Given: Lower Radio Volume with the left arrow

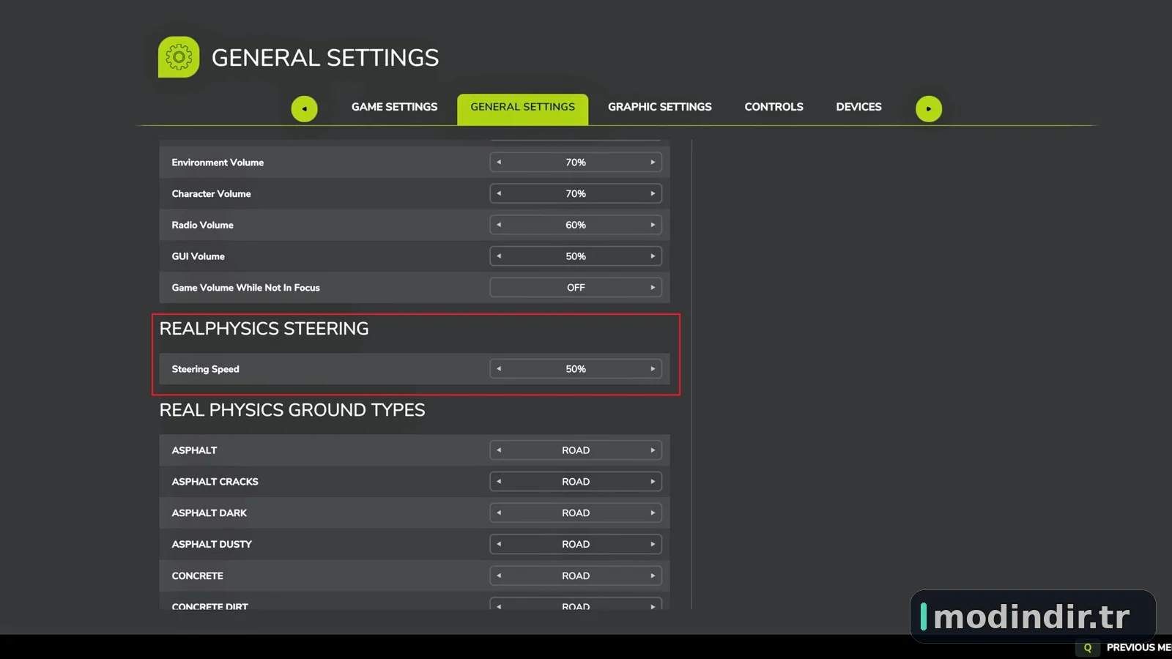Looking at the screenshot, I should point(499,225).
